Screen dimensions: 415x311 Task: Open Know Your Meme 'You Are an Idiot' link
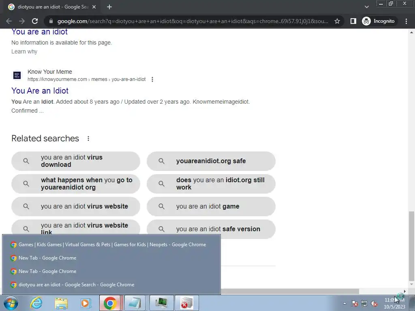pos(40,91)
